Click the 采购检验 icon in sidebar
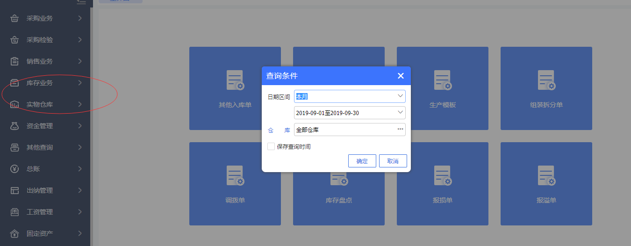The height and width of the screenshot is (246, 631). tap(15, 40)
